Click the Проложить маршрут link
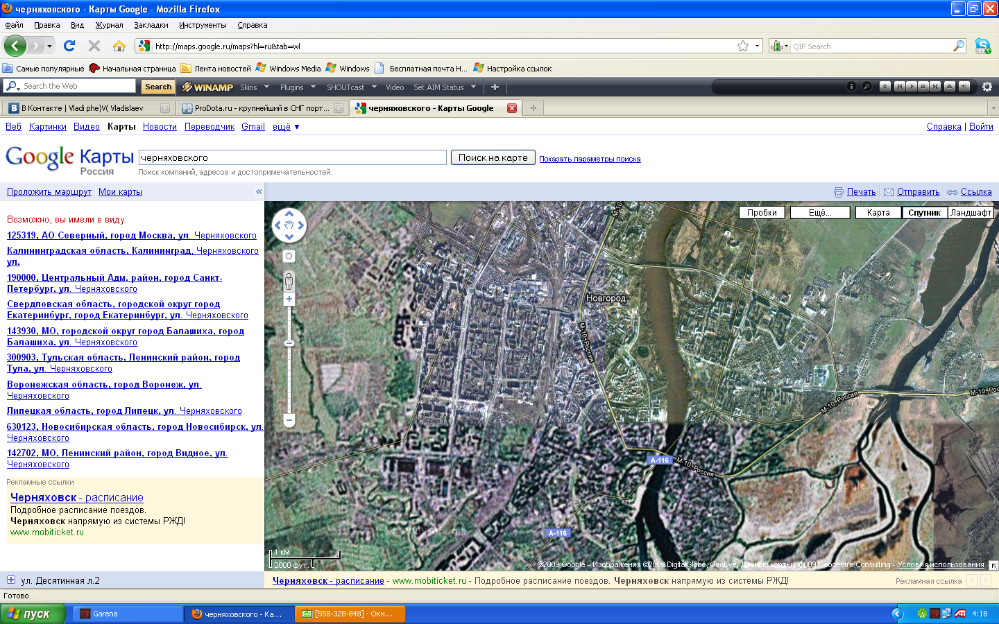This screenshot has height=624, width=999. pos(49,192)
